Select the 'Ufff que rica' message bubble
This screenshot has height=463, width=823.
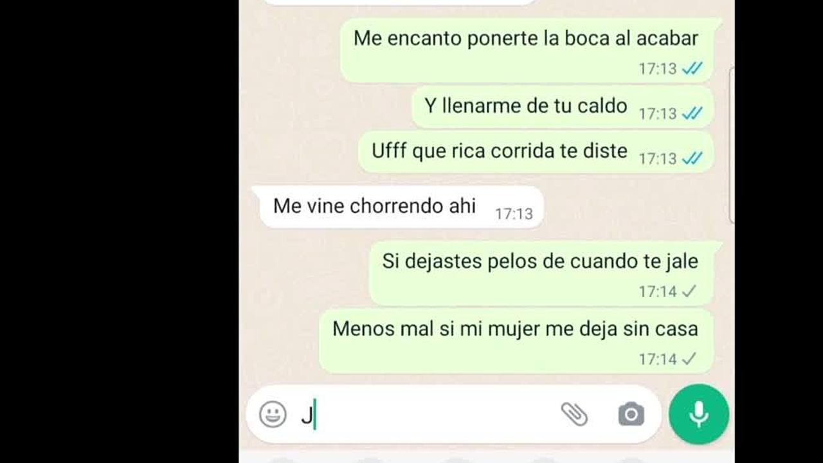(x=536, y=152)
